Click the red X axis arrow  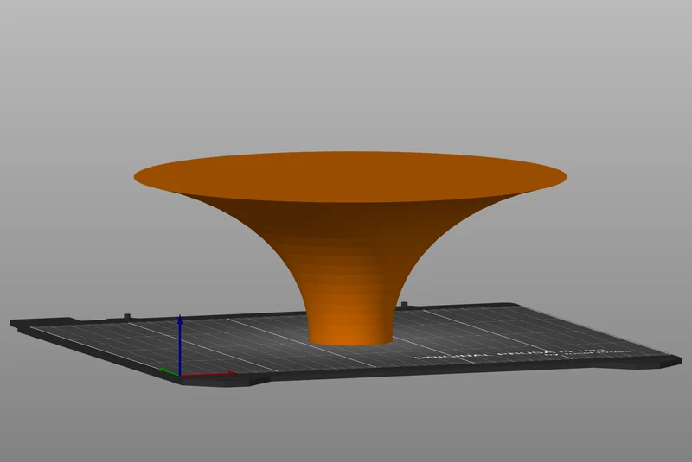click(208, 374)
